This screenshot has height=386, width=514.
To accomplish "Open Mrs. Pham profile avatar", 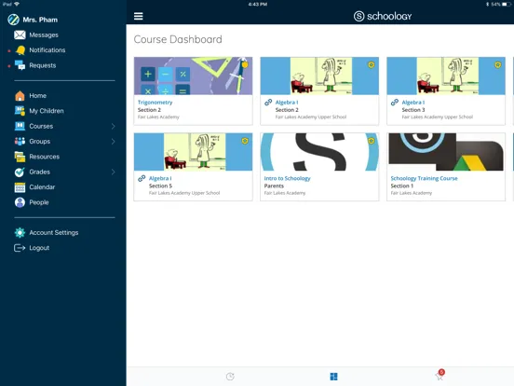I will [13, 20].
